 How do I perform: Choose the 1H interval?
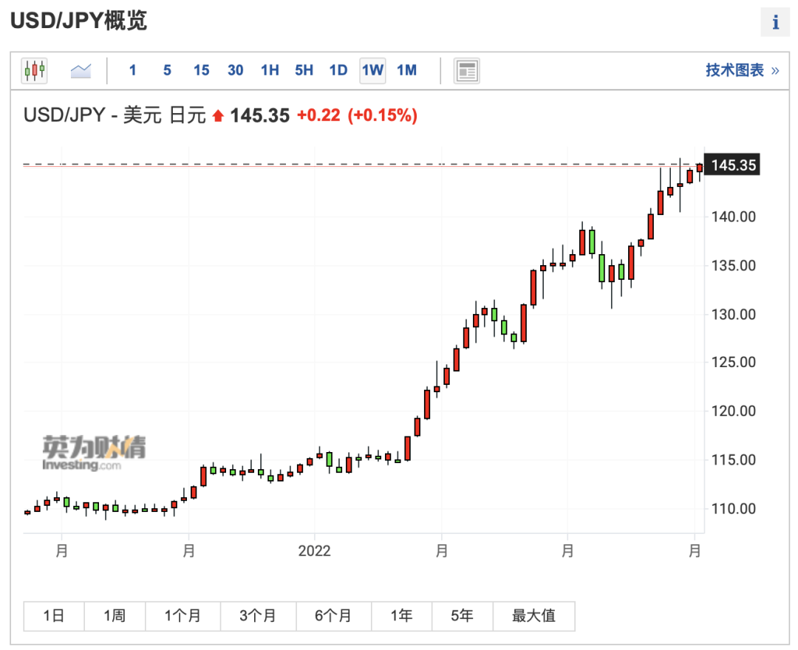pyautogui.click(x=270, y=70)
